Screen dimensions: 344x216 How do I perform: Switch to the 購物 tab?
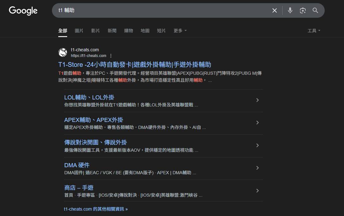point(129,31)
